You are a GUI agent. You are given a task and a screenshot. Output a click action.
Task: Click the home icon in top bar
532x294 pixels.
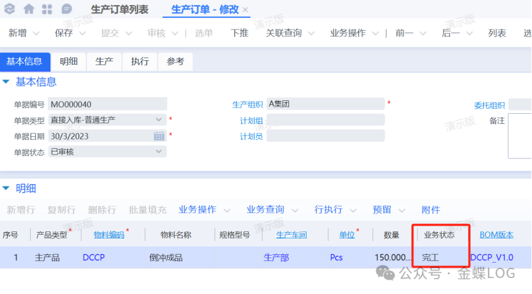pos(29,9)
